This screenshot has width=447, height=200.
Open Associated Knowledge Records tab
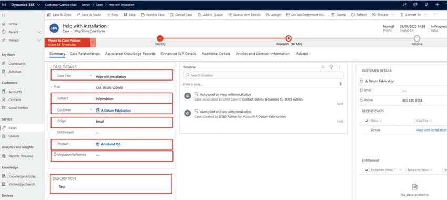[130, 54]
